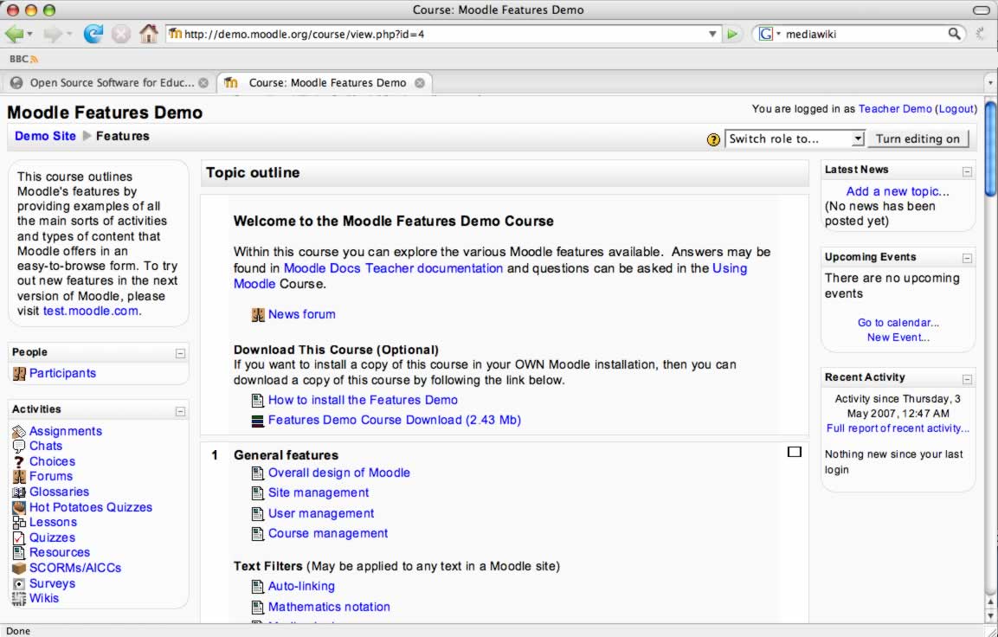Switch to Open Source Software for Education tab
Screen dimensions: 998x637
(x=109, y=83)
